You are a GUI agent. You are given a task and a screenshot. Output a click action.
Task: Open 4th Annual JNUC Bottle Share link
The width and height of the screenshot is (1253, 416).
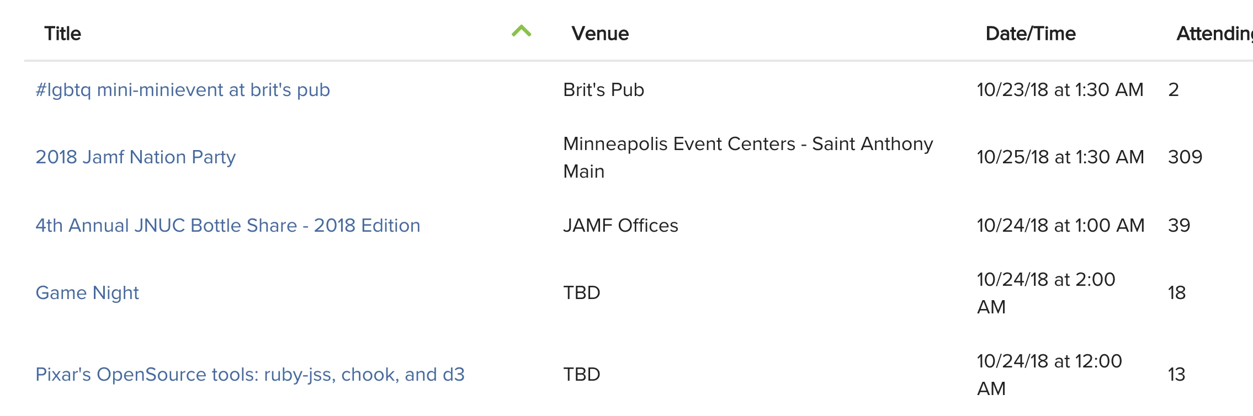click(228, 225)
